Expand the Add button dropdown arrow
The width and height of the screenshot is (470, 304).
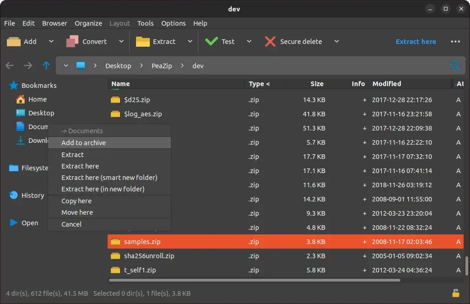coord(51,41)
